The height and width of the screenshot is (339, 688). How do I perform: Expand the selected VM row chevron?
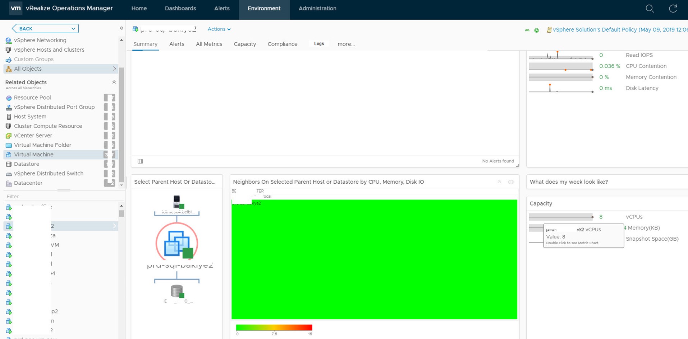[x=114, y=226]
